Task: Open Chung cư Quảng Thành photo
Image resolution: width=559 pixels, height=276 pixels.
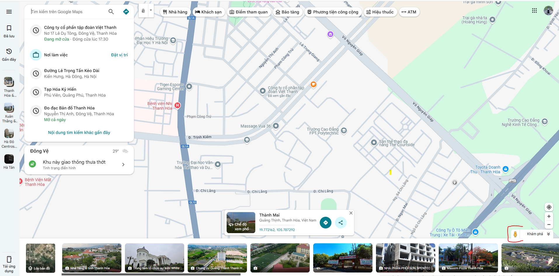Action: click(217, 258)
